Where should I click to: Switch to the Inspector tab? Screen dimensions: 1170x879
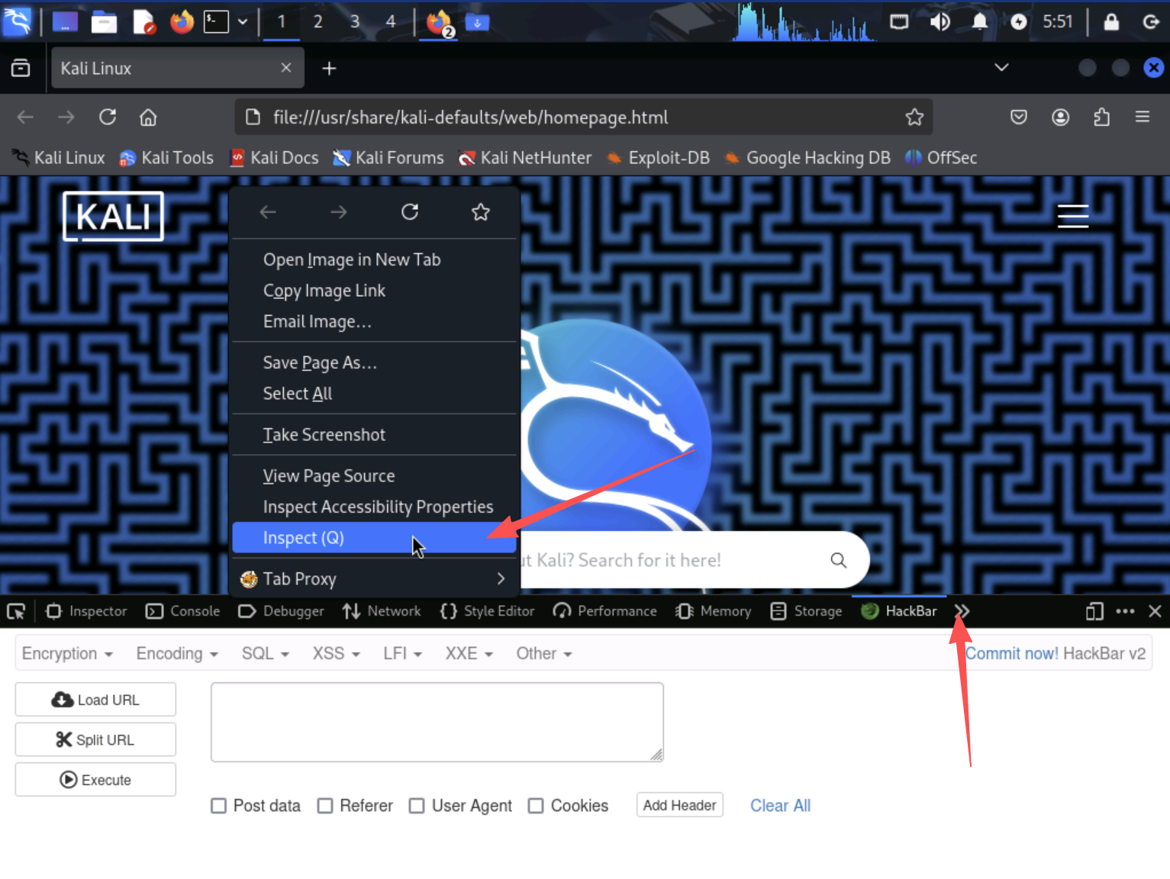[86, 611]
